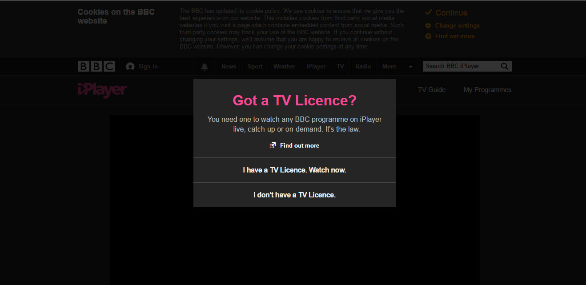Open the Radio section

pyautogui.click(x=363, y=67)
